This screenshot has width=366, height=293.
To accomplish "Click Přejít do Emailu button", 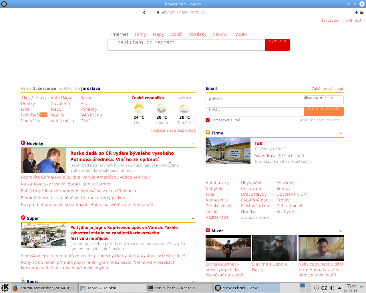I will [324, 111].
